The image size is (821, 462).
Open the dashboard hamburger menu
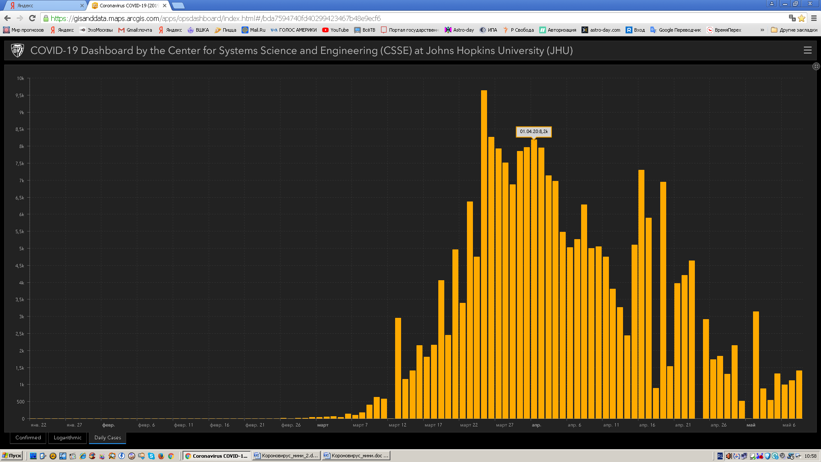(x=807, y=50)
